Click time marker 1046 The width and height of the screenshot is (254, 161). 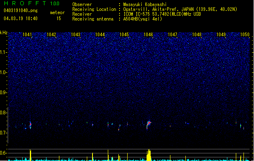point(148,34)
